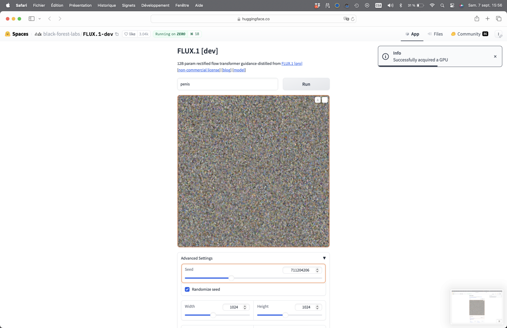Uncheck the Randomize seed checkbox
The width and height of the screenshot is (507, 328).
pos(187,289)
